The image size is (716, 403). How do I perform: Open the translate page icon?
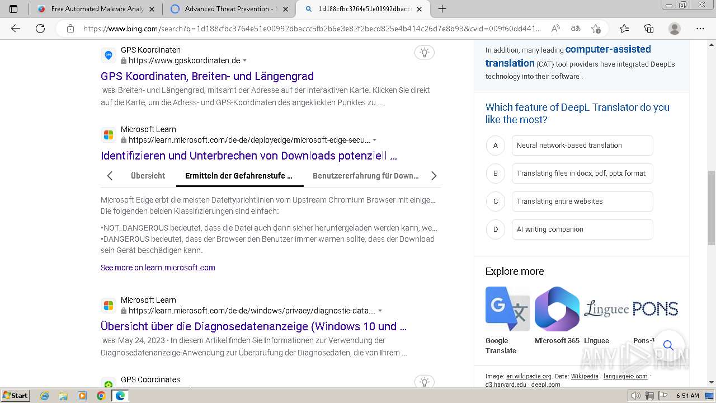[x=576, y=29]
